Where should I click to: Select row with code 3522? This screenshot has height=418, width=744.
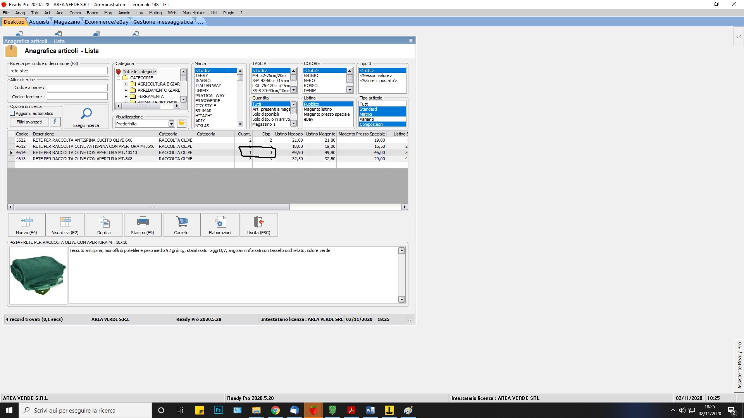tap(208, 140)
